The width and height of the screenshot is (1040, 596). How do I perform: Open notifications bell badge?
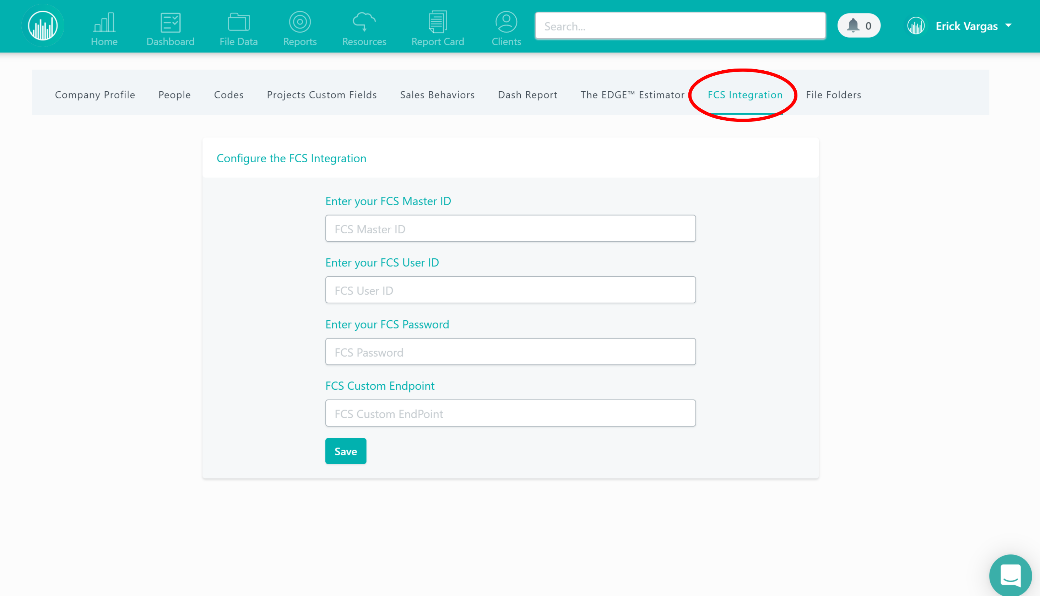[x=859, y=26]
